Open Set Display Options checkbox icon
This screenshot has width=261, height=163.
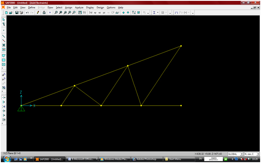139,12
